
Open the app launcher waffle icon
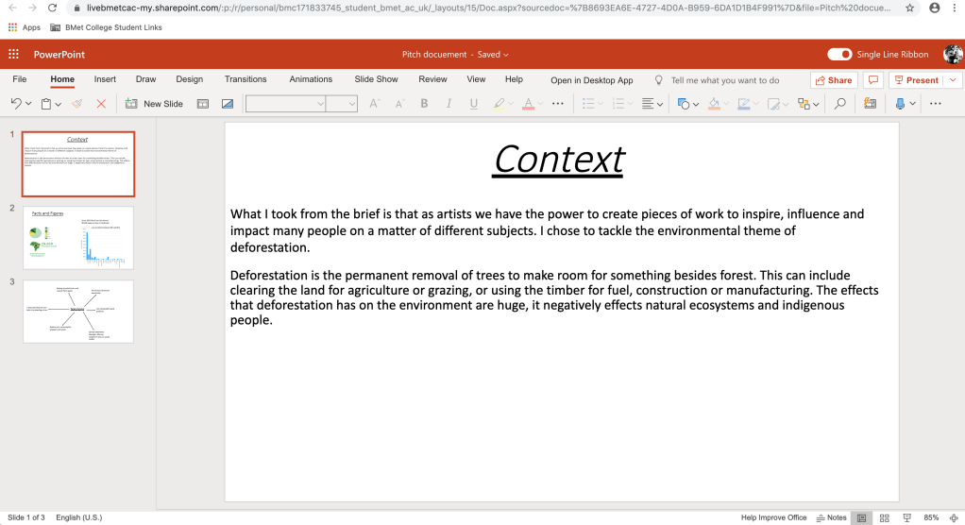click(14, 55)
